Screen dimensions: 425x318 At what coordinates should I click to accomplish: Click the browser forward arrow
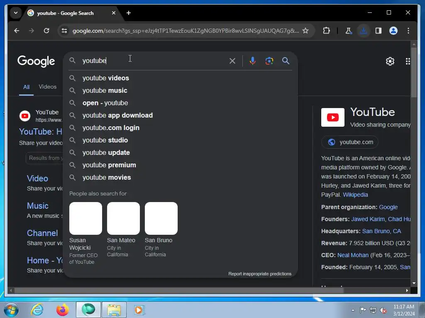(32, 31)
